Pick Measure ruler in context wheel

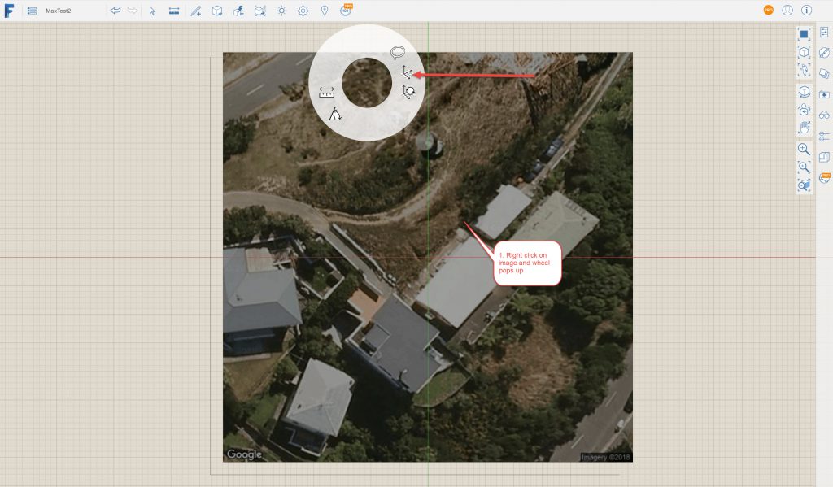coord(327,93)
